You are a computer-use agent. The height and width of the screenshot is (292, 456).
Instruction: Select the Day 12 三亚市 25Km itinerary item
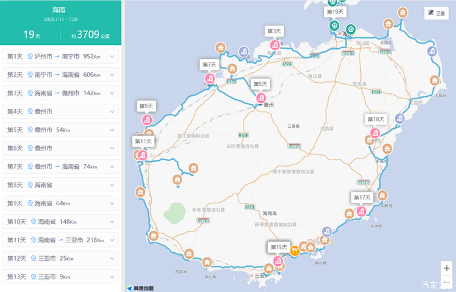tap(61, 258)
